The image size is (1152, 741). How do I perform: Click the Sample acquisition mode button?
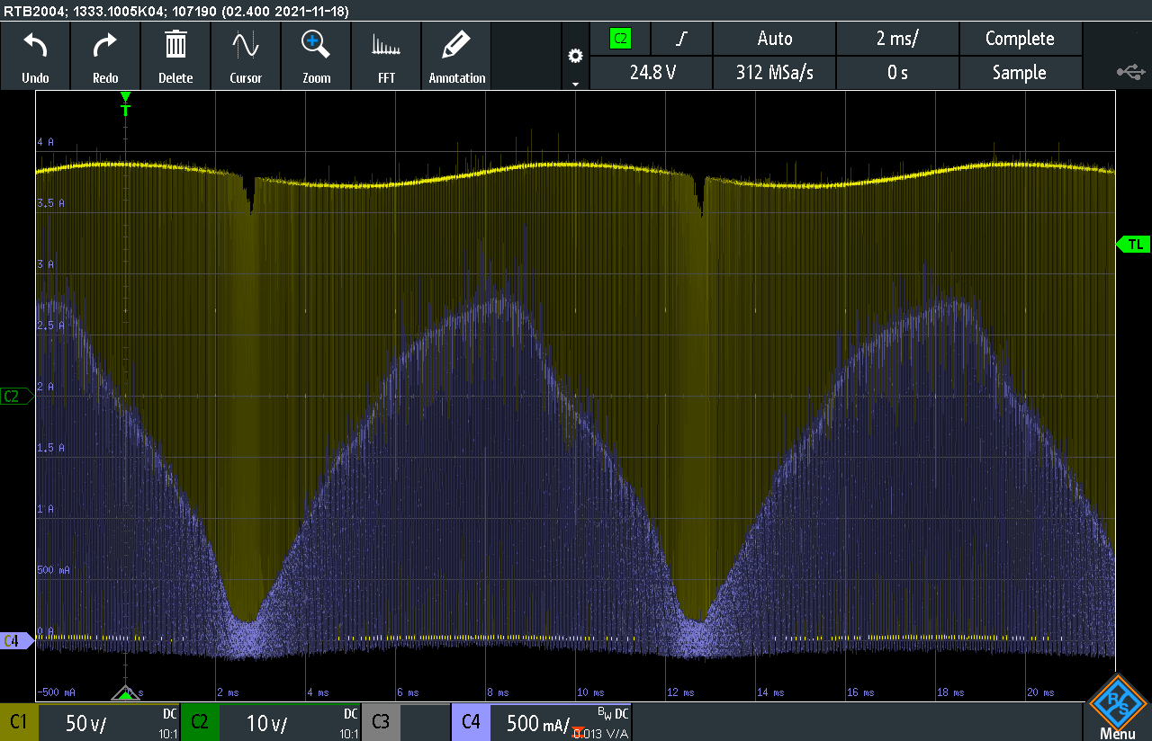(x=1019, y=73)
